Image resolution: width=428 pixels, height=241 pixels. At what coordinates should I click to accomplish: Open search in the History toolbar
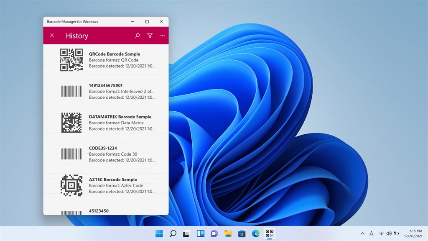click(137, 36)
